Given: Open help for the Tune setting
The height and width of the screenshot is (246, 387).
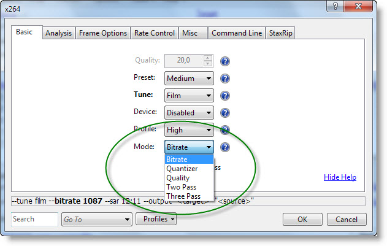Looking at the screenshot, I should pos(225,96).
